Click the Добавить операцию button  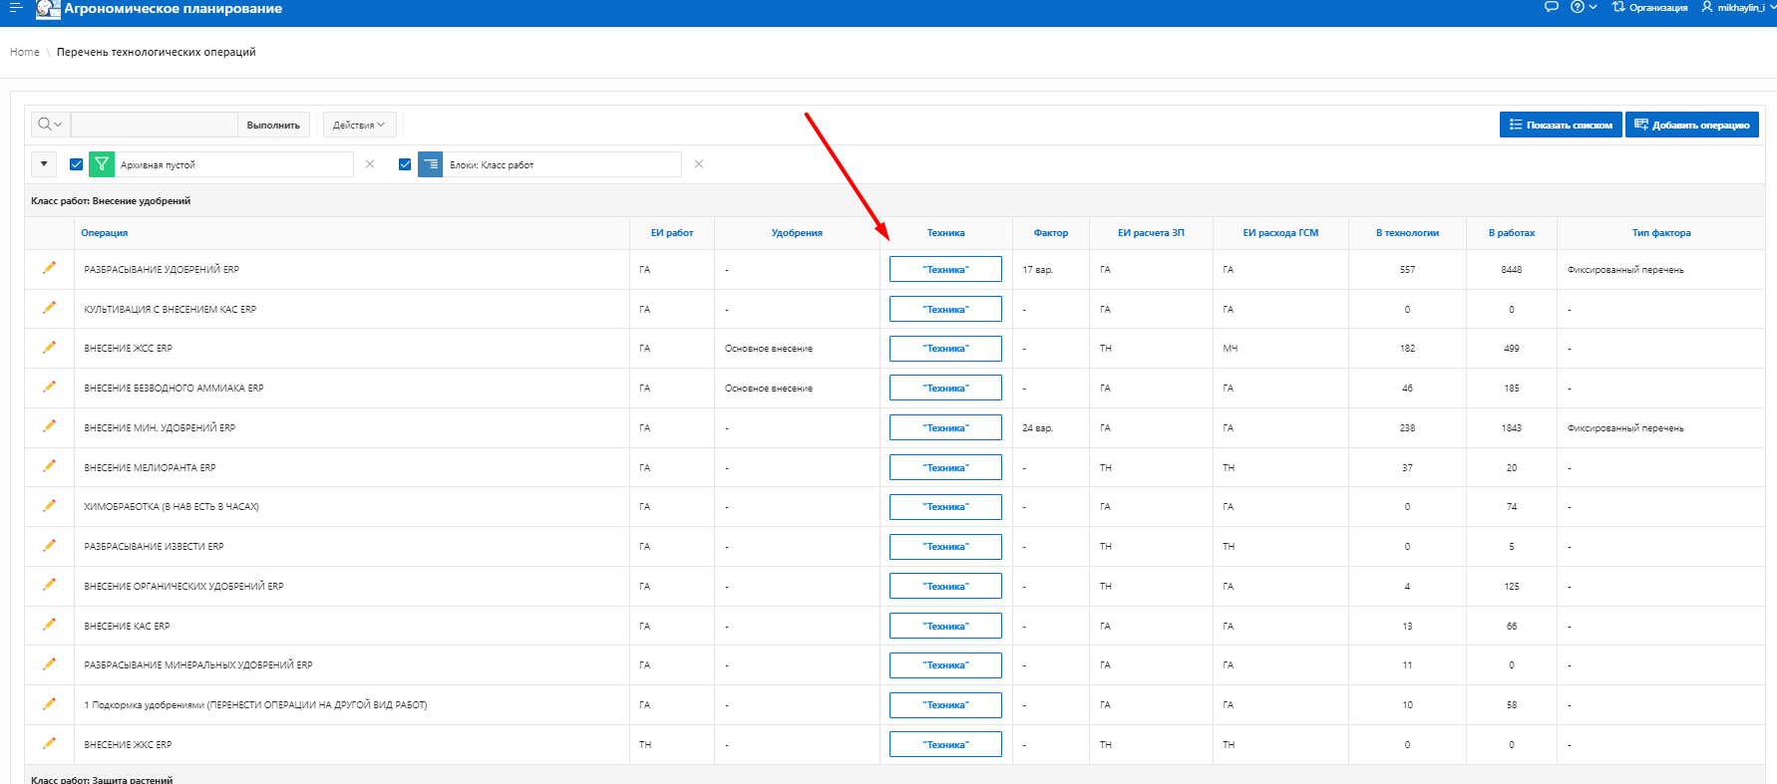(x=1691, y=125)
